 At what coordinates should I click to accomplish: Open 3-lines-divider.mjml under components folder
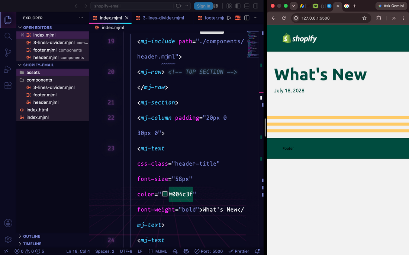coord(52,87)
